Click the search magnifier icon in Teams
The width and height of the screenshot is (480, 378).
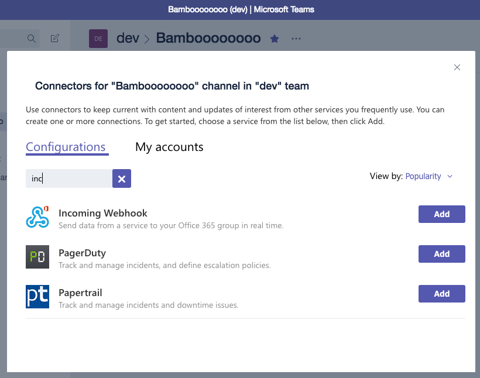pos(31,39)
